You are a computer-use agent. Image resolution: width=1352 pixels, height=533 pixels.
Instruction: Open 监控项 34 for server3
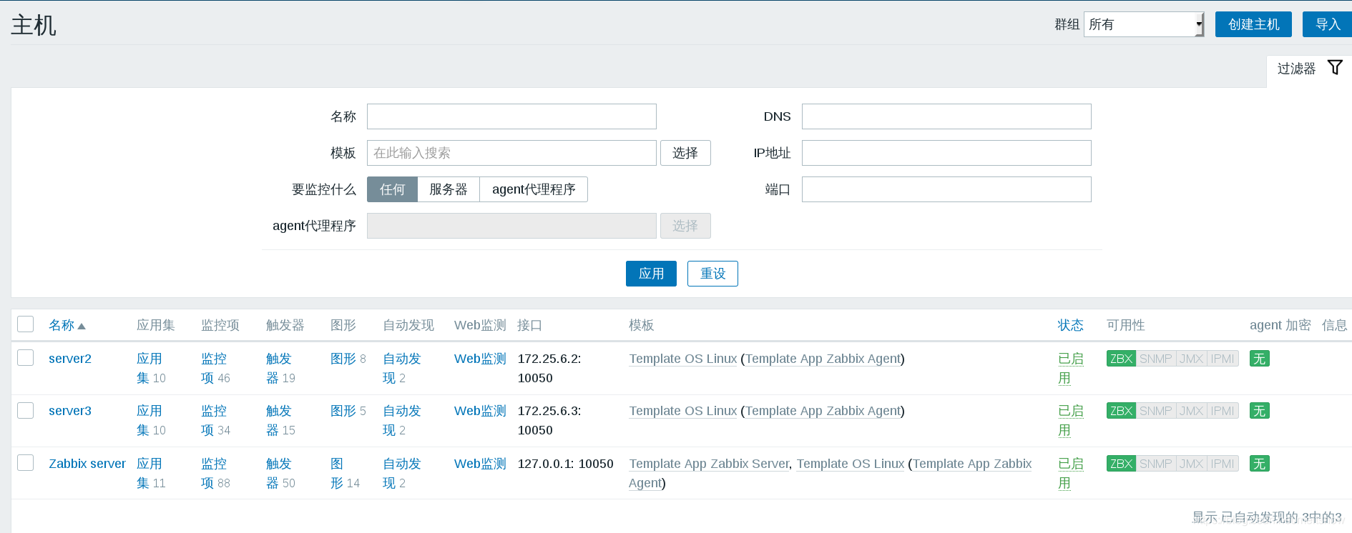pos(215,420)
